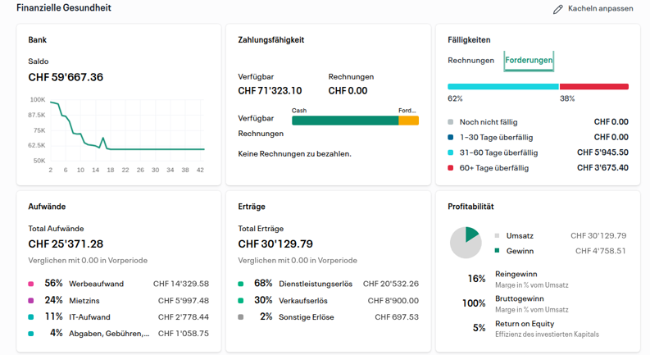Click the Abgaben, Gebühren,... row label
650x355 pixels.
point(109,334)
